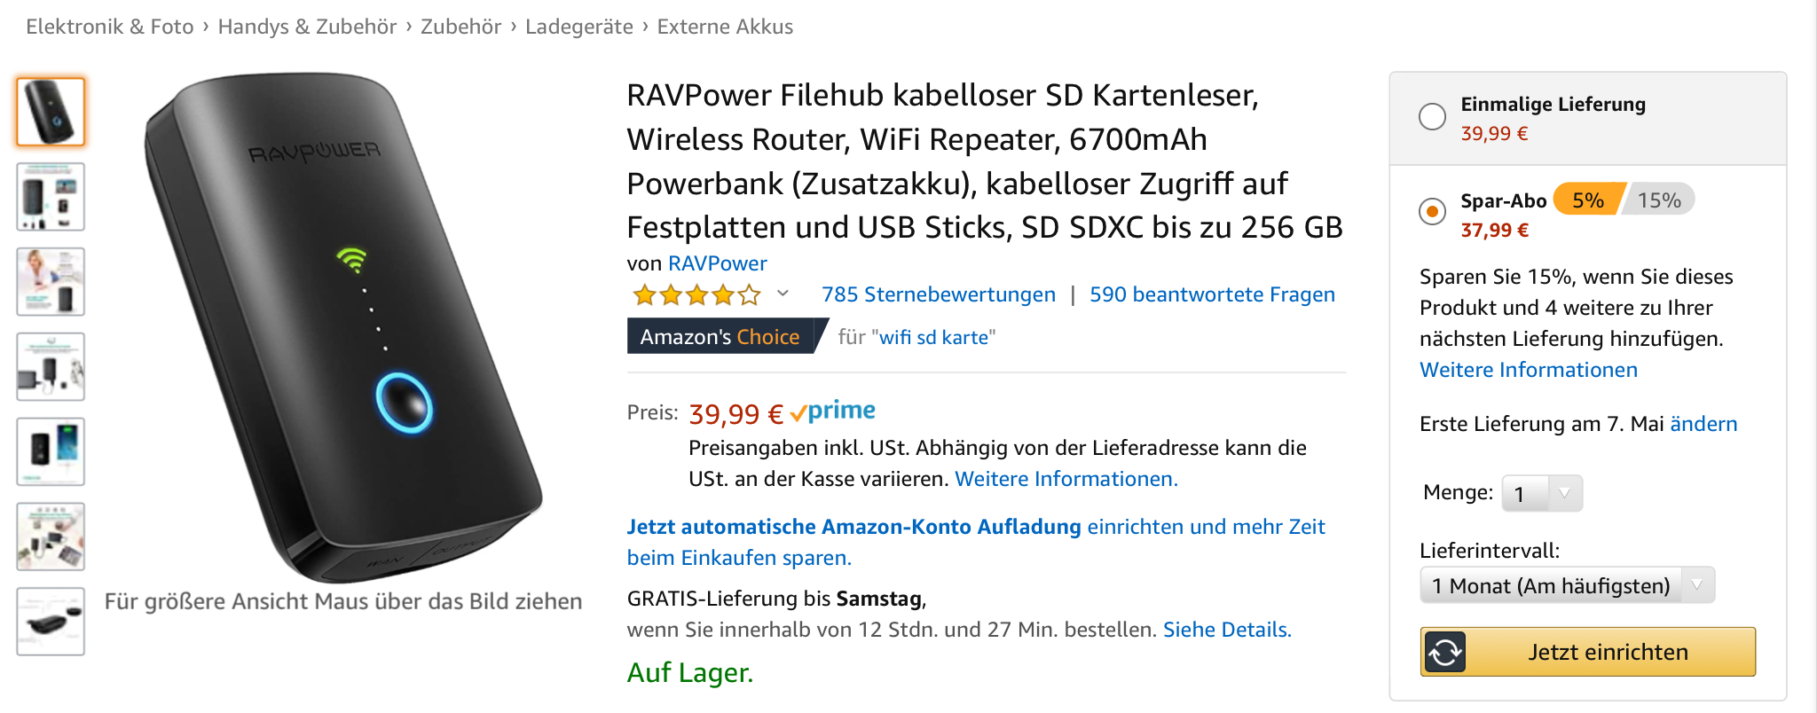Select the Spar-Abo radio button
The image size is (1817, 713).
1432,211
